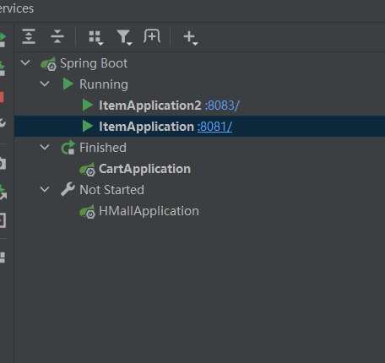This screenshot has height=363, width=385.
Task: Select the ItemApplication2 service row
Action: click(199, 105)
